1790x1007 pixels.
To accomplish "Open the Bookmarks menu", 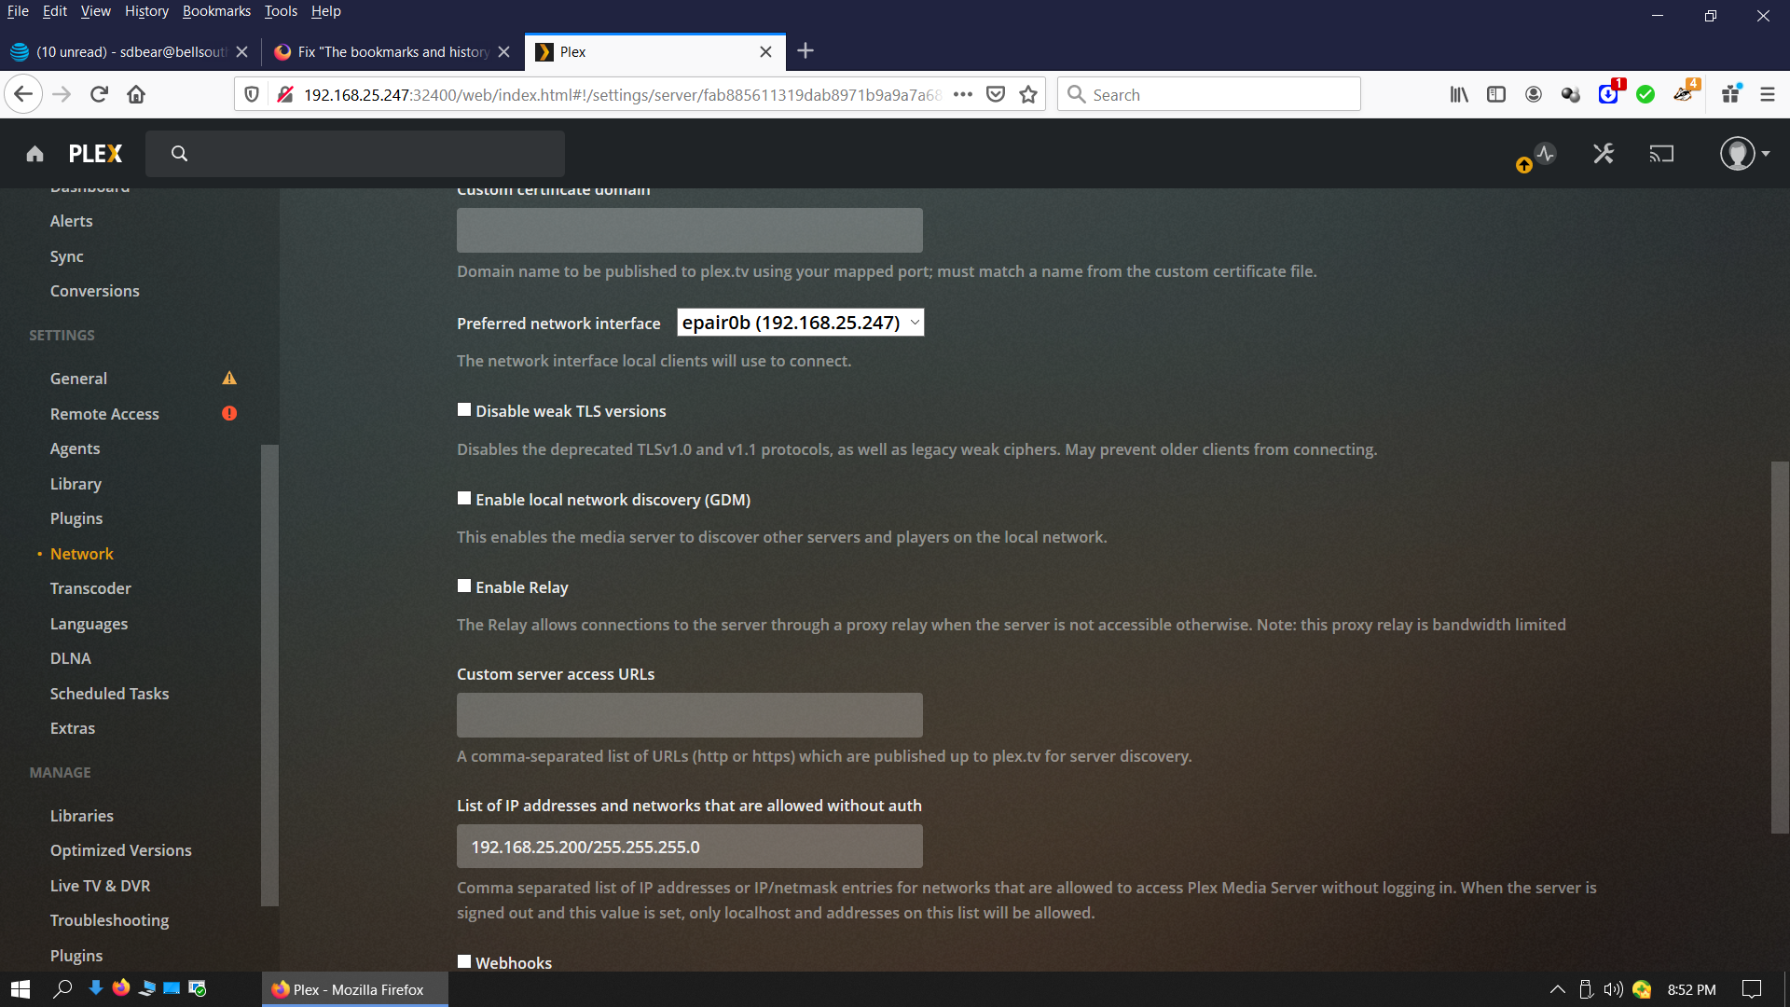I will (x=216, y=11).
